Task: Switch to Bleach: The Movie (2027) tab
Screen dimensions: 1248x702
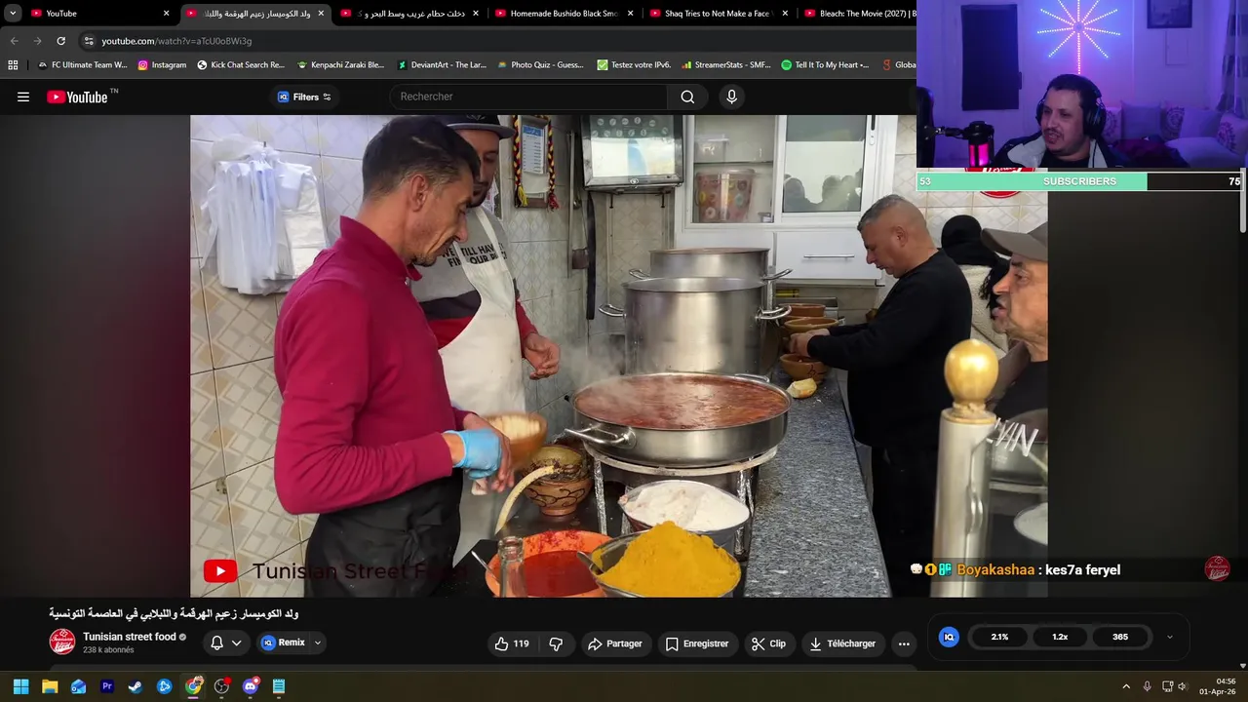Action: tap(858, 14)
